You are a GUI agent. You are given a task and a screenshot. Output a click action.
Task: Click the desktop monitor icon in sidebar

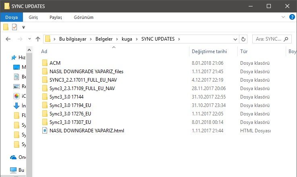[x=17, y=67]
